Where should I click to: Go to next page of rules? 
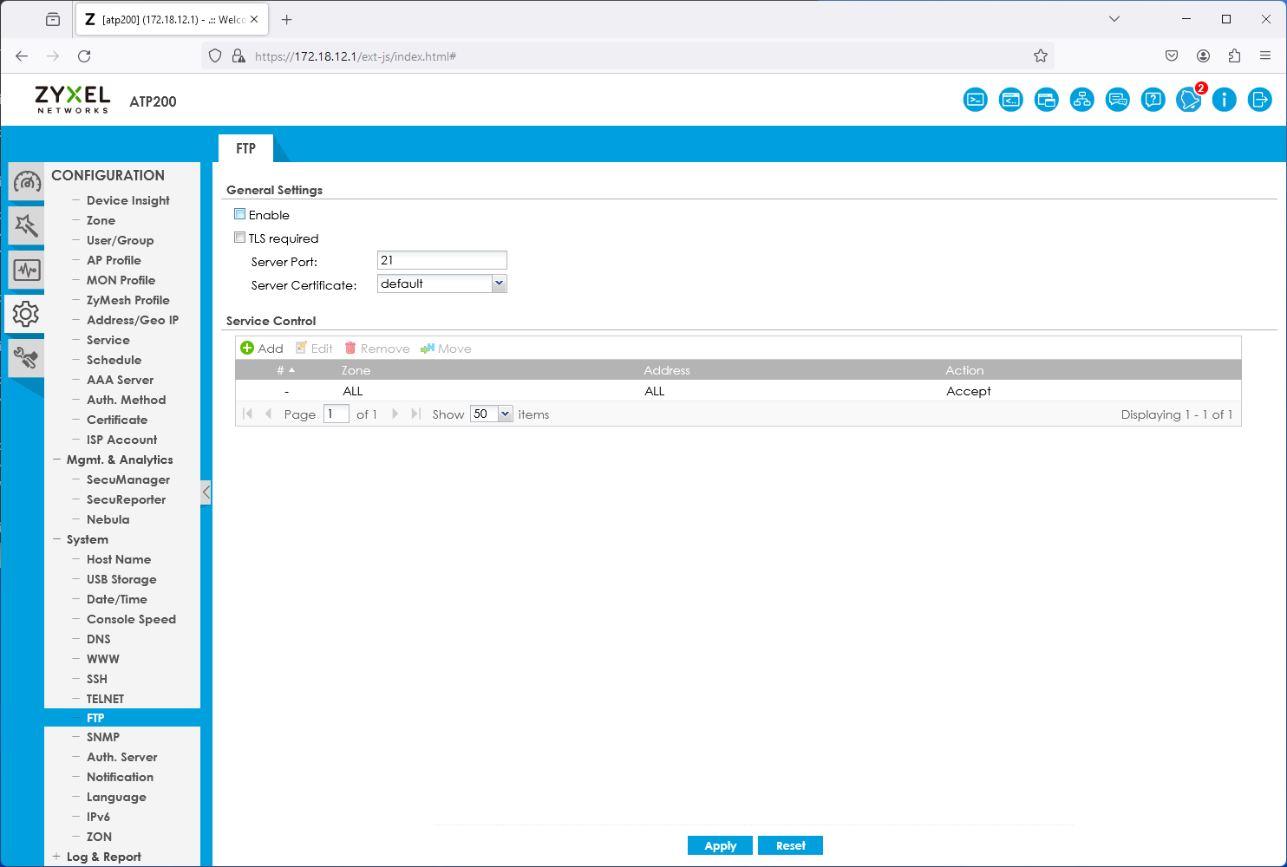point(395,414)
